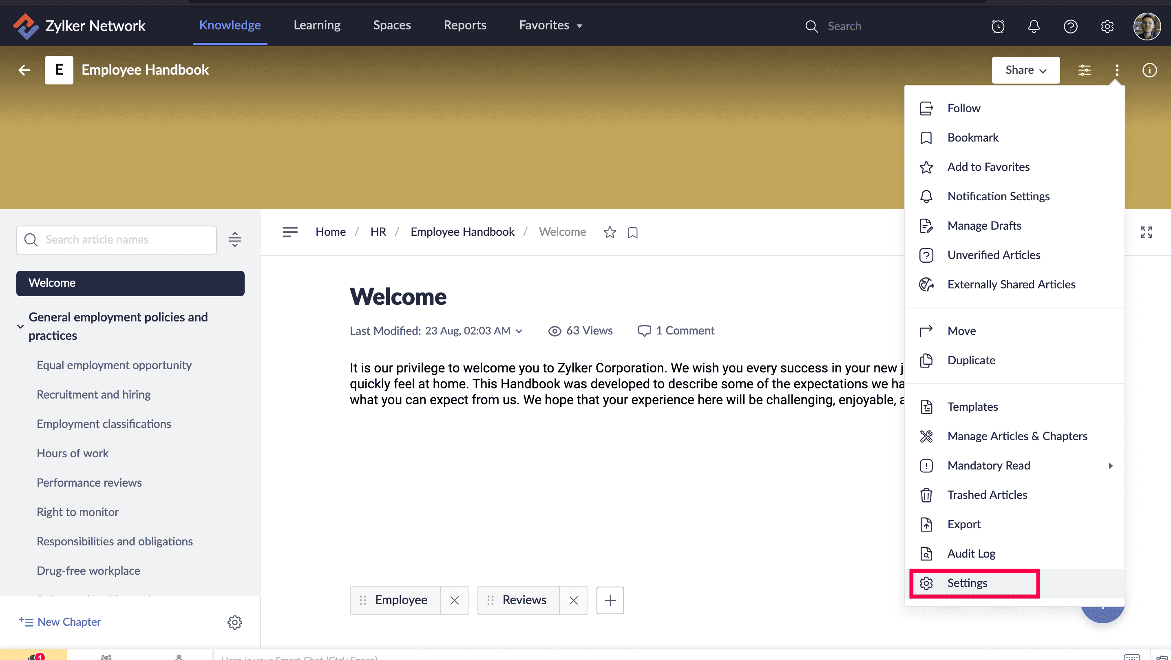Click the chapter settings gear near New Chapter
Viewport: 1171px width, 660px height.
234,622
